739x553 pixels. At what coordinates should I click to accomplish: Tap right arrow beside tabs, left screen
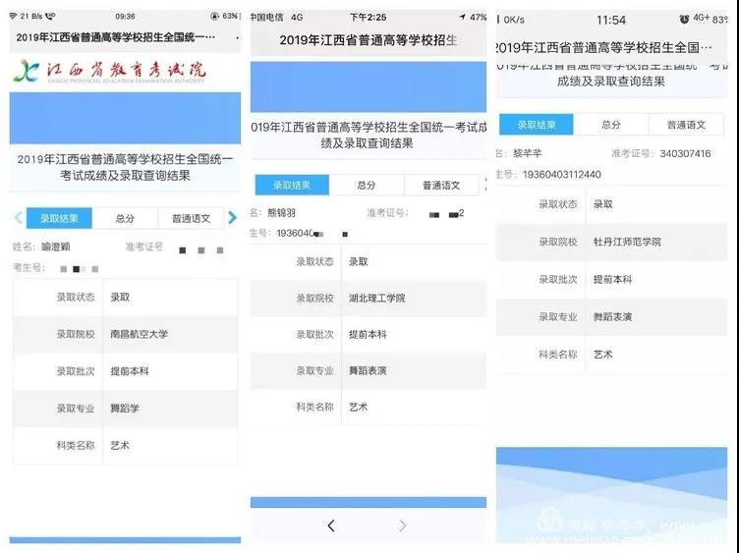(232, 218)
